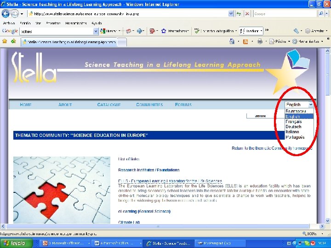Click the Google search box at top right
This screenshot has height=248, width=331.
tap(285, 14)
